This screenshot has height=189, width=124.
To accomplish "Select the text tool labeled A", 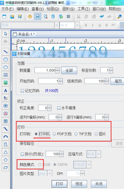I will [x=6, y=90].
